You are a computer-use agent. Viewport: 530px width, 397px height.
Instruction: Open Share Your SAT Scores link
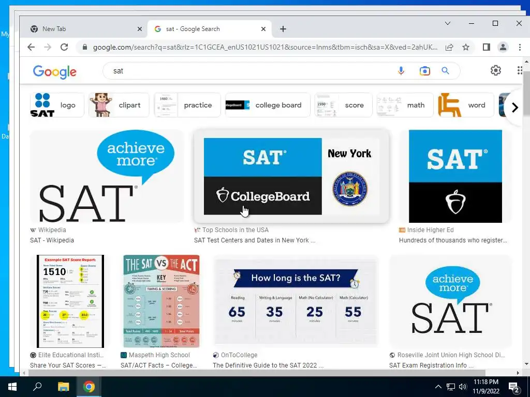[x=68, y=365]
